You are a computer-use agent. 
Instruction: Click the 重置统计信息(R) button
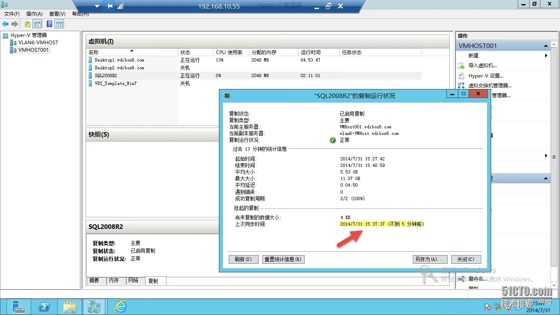[283, 259]
